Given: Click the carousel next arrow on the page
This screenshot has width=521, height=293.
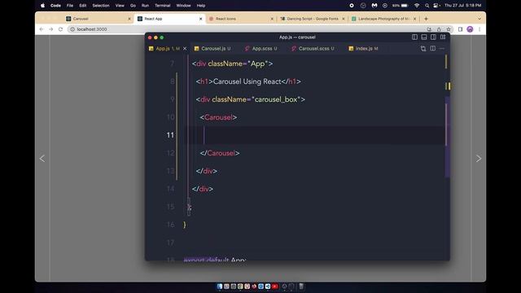Looking at the screenshot, I should tap(479, 159).
